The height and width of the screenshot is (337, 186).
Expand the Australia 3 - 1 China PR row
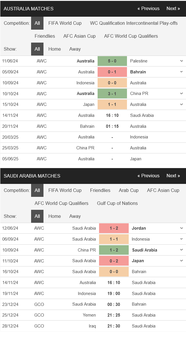tap(181, 94)
